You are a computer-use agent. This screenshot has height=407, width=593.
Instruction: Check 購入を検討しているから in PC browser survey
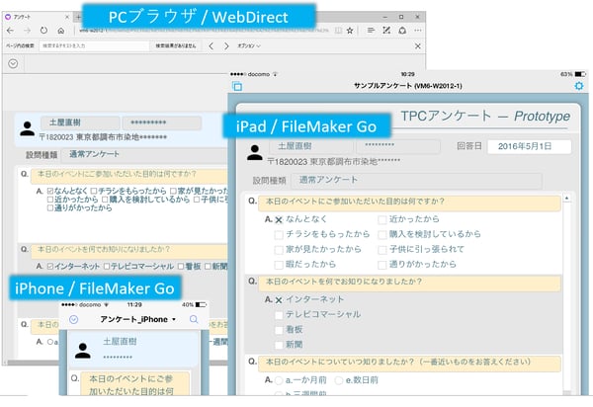pos(105,200)
